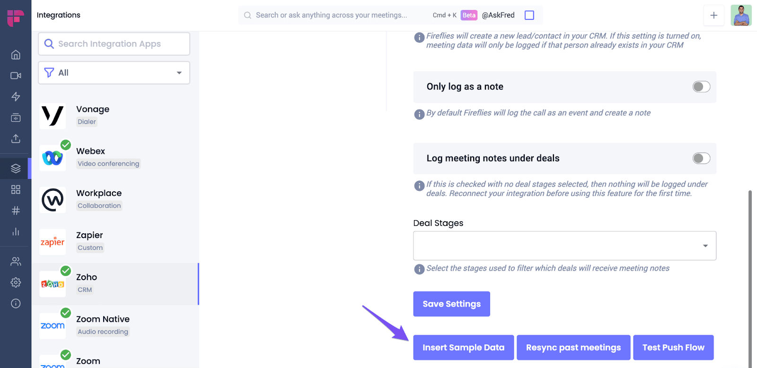Select Zapier Custom integration
This screenshot has width=757, height=368.
coord(115,242)
